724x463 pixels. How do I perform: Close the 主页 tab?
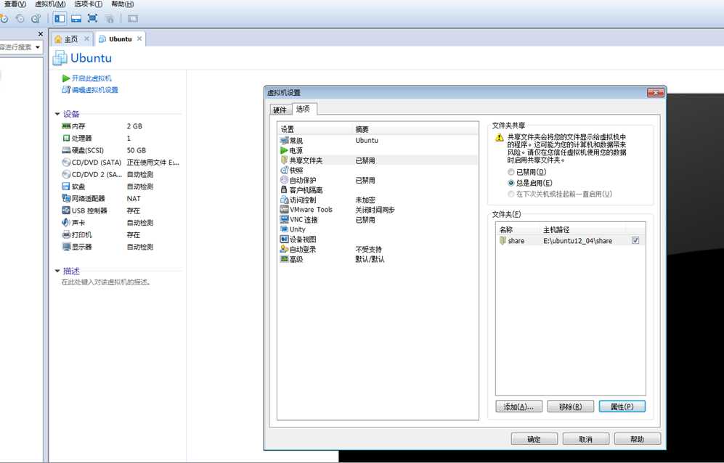pyautogui.click(x=86, y=38)
